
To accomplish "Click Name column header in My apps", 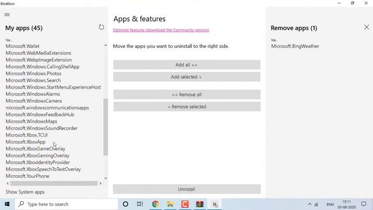I will pos(9,40).
